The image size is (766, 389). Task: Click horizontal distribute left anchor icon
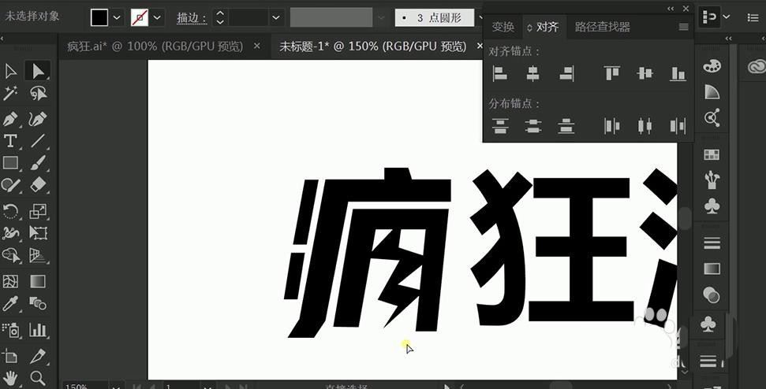tap(611, 126)
